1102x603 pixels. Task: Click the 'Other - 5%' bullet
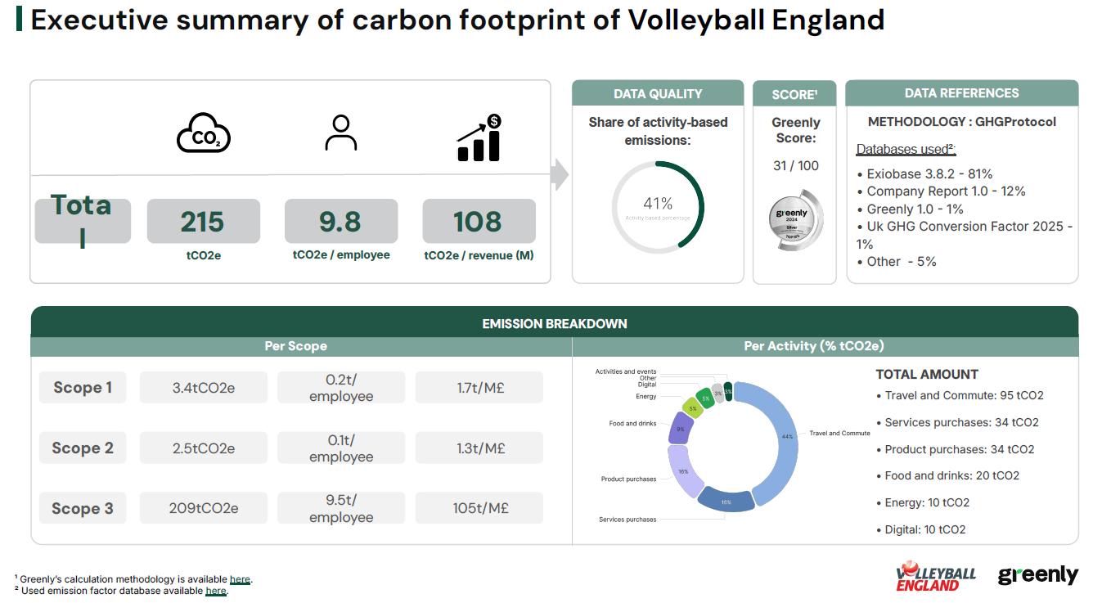tap(896, 262)
